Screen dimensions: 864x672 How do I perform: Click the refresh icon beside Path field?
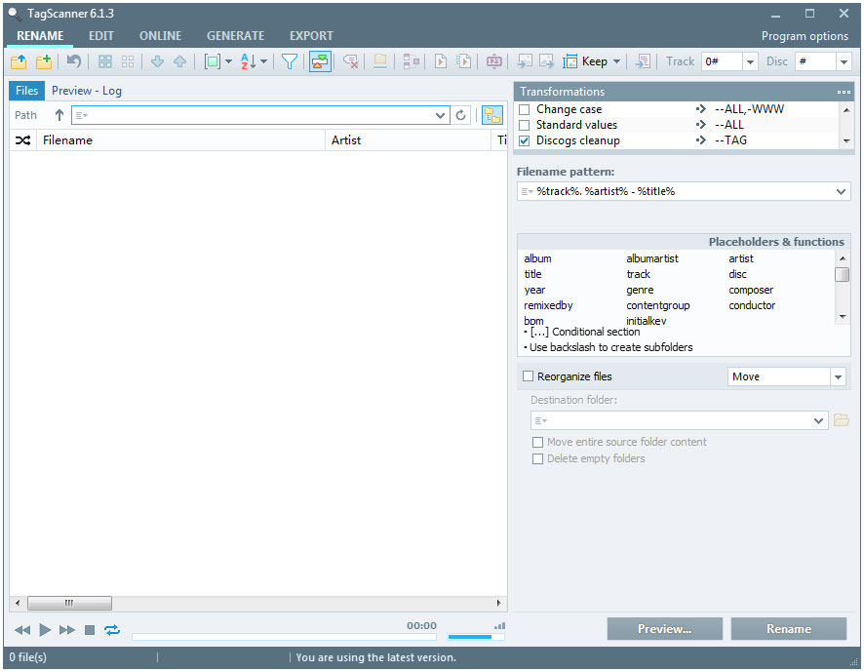tap(461, 115)
